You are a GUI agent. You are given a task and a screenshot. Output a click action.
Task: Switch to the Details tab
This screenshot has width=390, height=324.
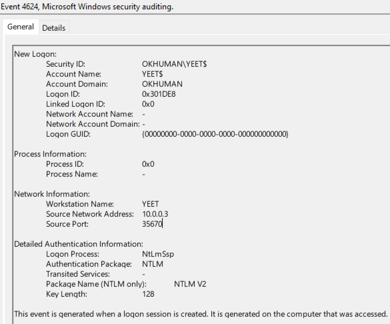click(54, 28)
